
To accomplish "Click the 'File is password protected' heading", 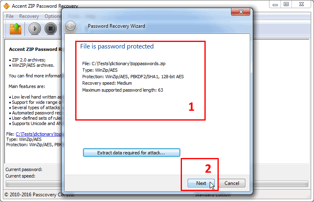I will pos(117,46).
